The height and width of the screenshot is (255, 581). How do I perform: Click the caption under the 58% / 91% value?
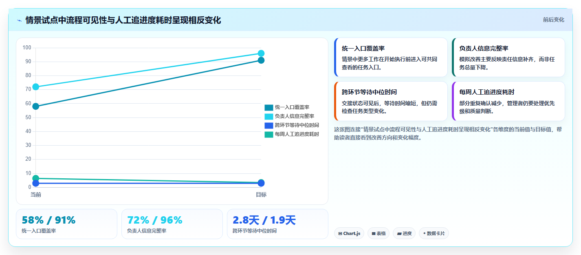39,231
